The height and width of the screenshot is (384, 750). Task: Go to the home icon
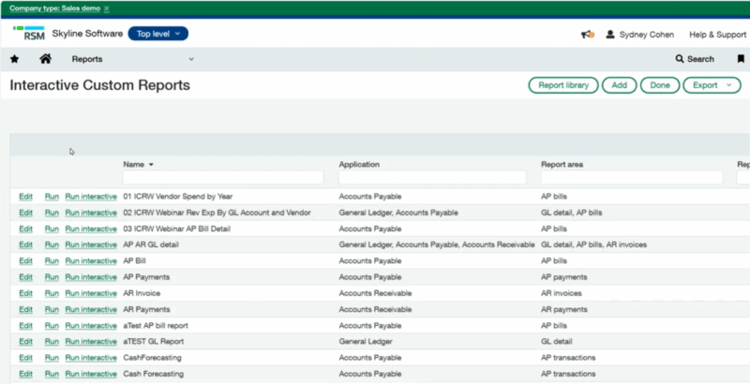(45, 59)
